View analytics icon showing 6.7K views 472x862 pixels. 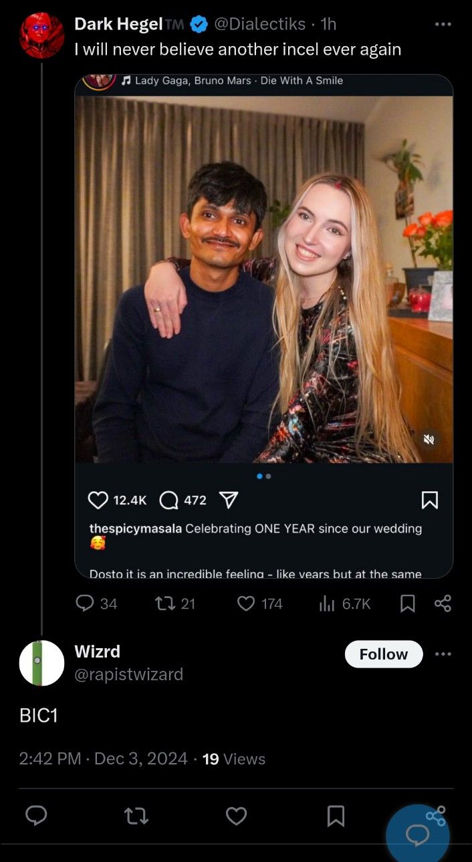[327, 603]
